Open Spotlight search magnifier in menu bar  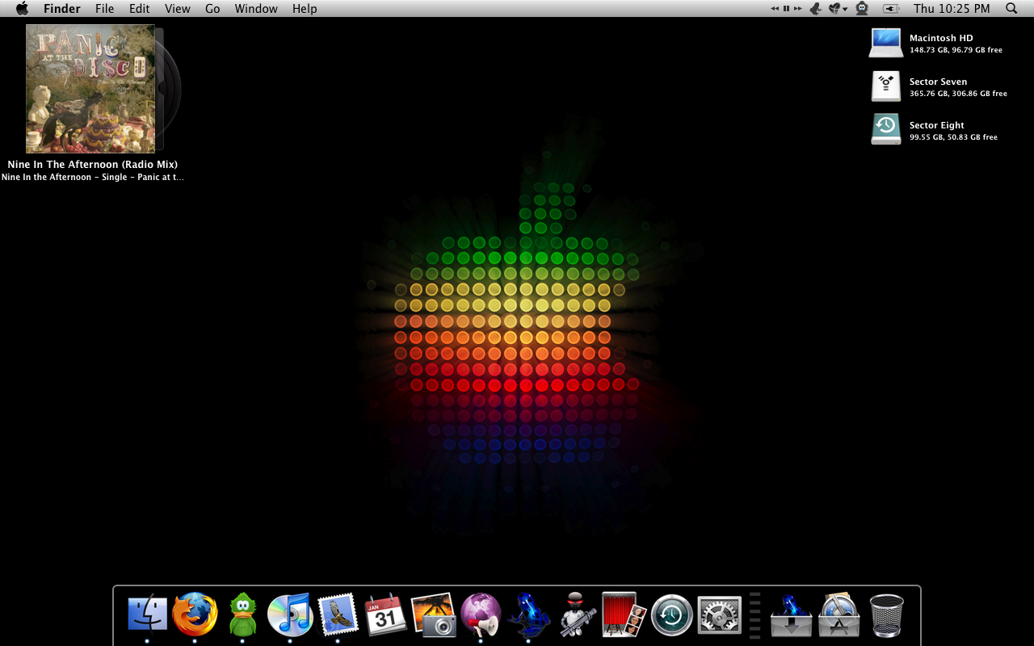point(1011,8)
